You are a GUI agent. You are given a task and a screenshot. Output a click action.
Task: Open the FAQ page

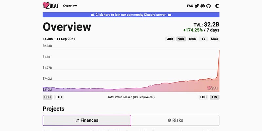[190, 6]
